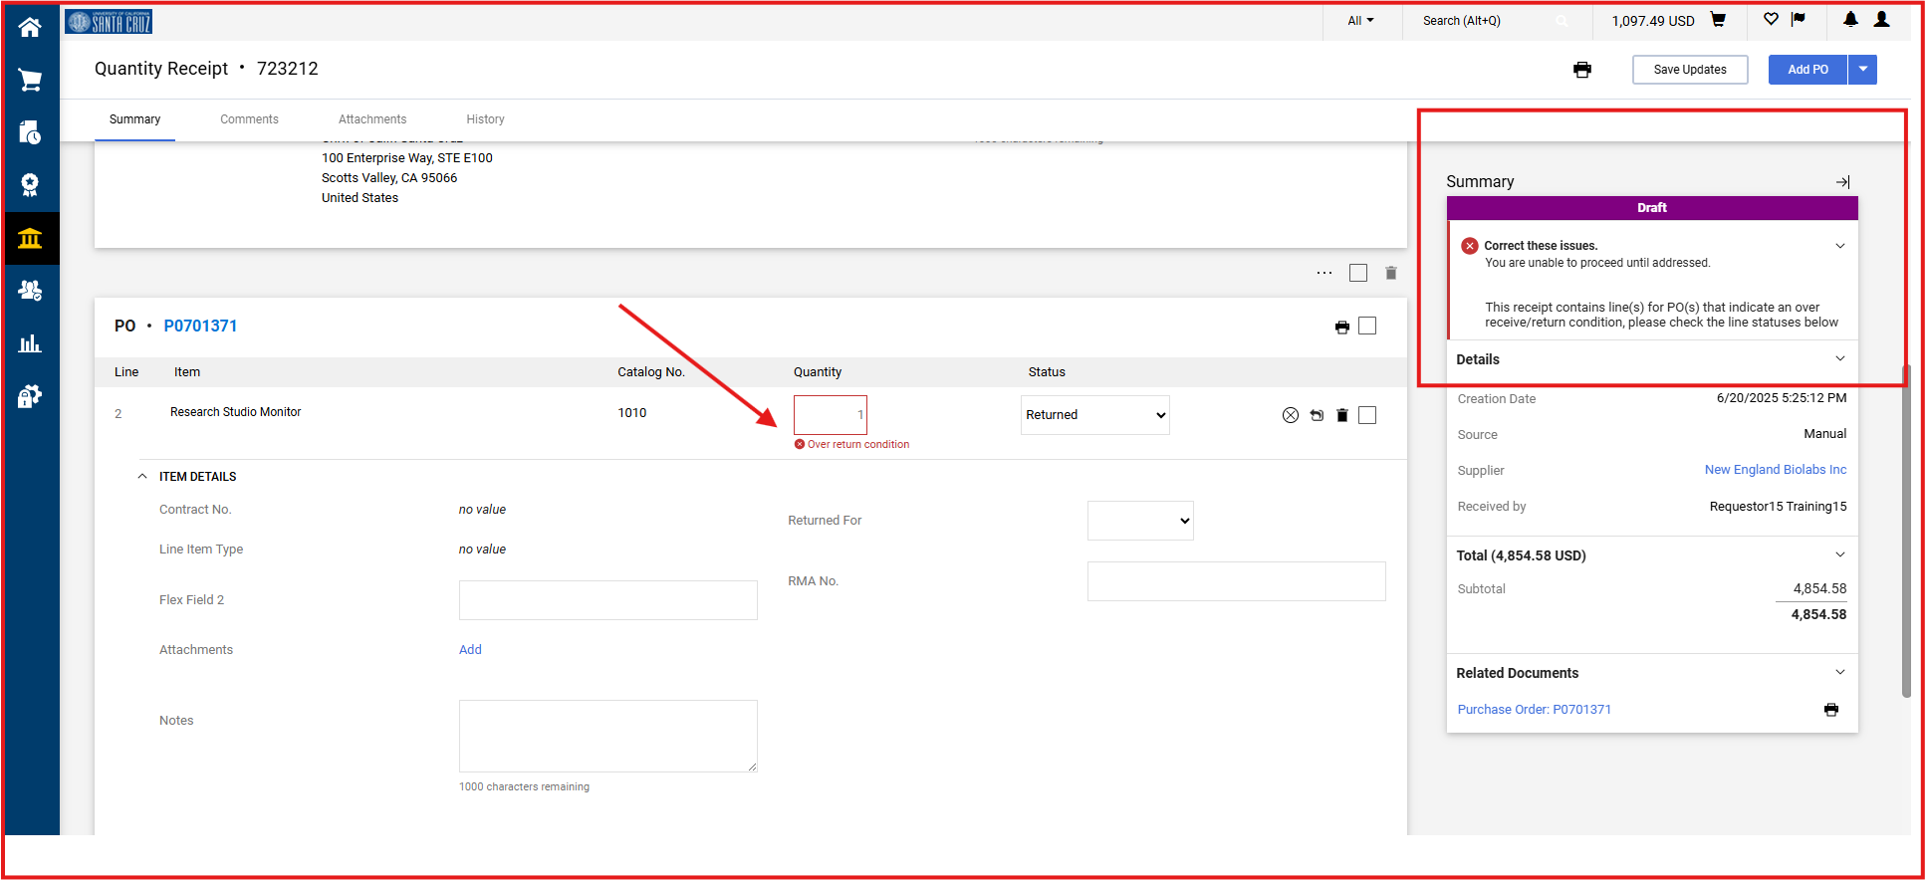Open the Returned For dropdown
Screen dimensions: 1925x880
[x=1140, y=521]
